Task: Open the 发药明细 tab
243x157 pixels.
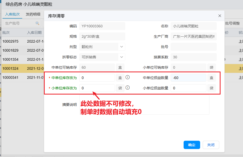Action: (33, 14)
